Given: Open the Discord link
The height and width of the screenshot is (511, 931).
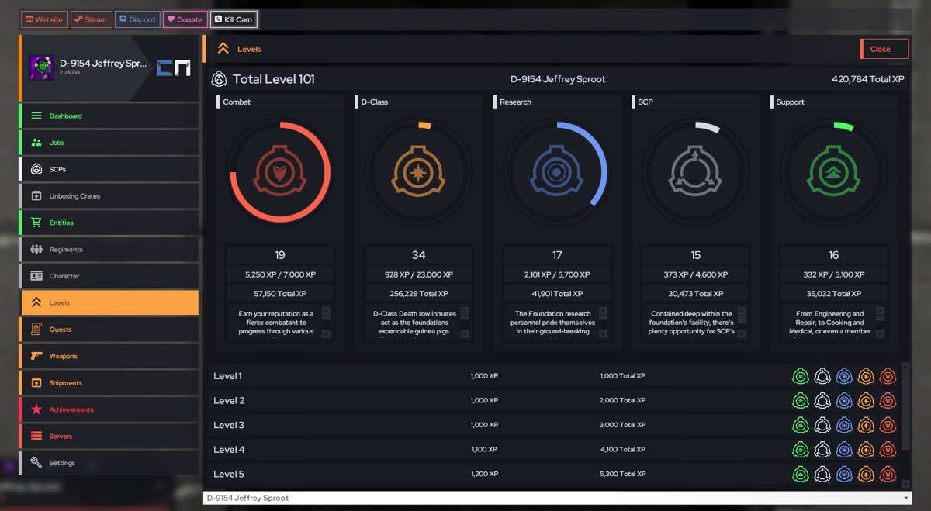Looking at the screenshot, I should pos(137,19).
